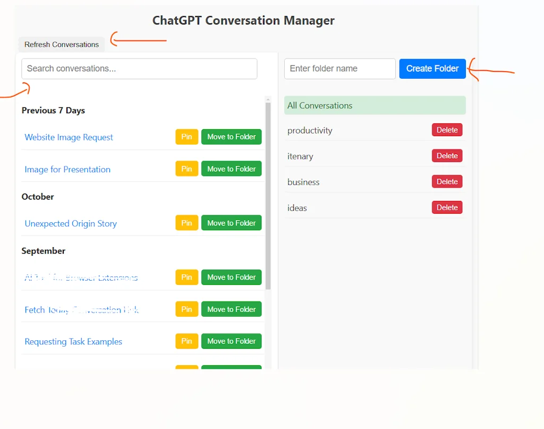Pin the Unexpected Origin Story conversation
Screen dimensions: 544x429
[186, 223]
